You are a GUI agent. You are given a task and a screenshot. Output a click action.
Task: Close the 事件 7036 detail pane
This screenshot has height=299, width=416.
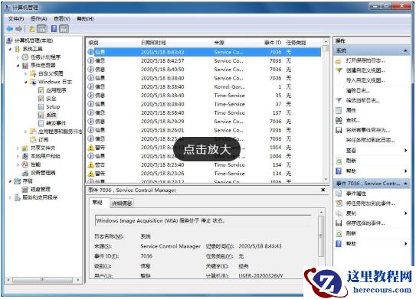pos(323,190)
